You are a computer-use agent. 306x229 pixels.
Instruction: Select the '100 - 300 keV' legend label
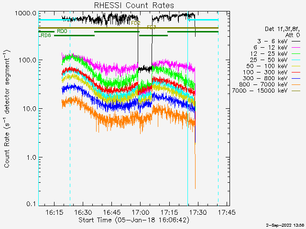point(265,72)
